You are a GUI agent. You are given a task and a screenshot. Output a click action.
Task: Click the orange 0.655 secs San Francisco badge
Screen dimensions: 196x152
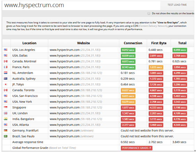pos(128,96)
